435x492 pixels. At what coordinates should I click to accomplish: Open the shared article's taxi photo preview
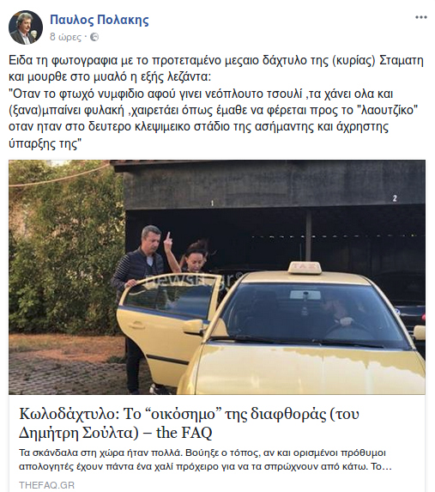[x=217, y=277]
